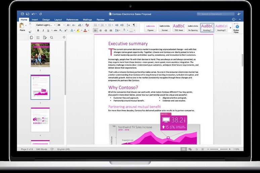This screenshot has height=173, width=260.
Task: Open the multilevel list dropdown
Action: [112, 25]
